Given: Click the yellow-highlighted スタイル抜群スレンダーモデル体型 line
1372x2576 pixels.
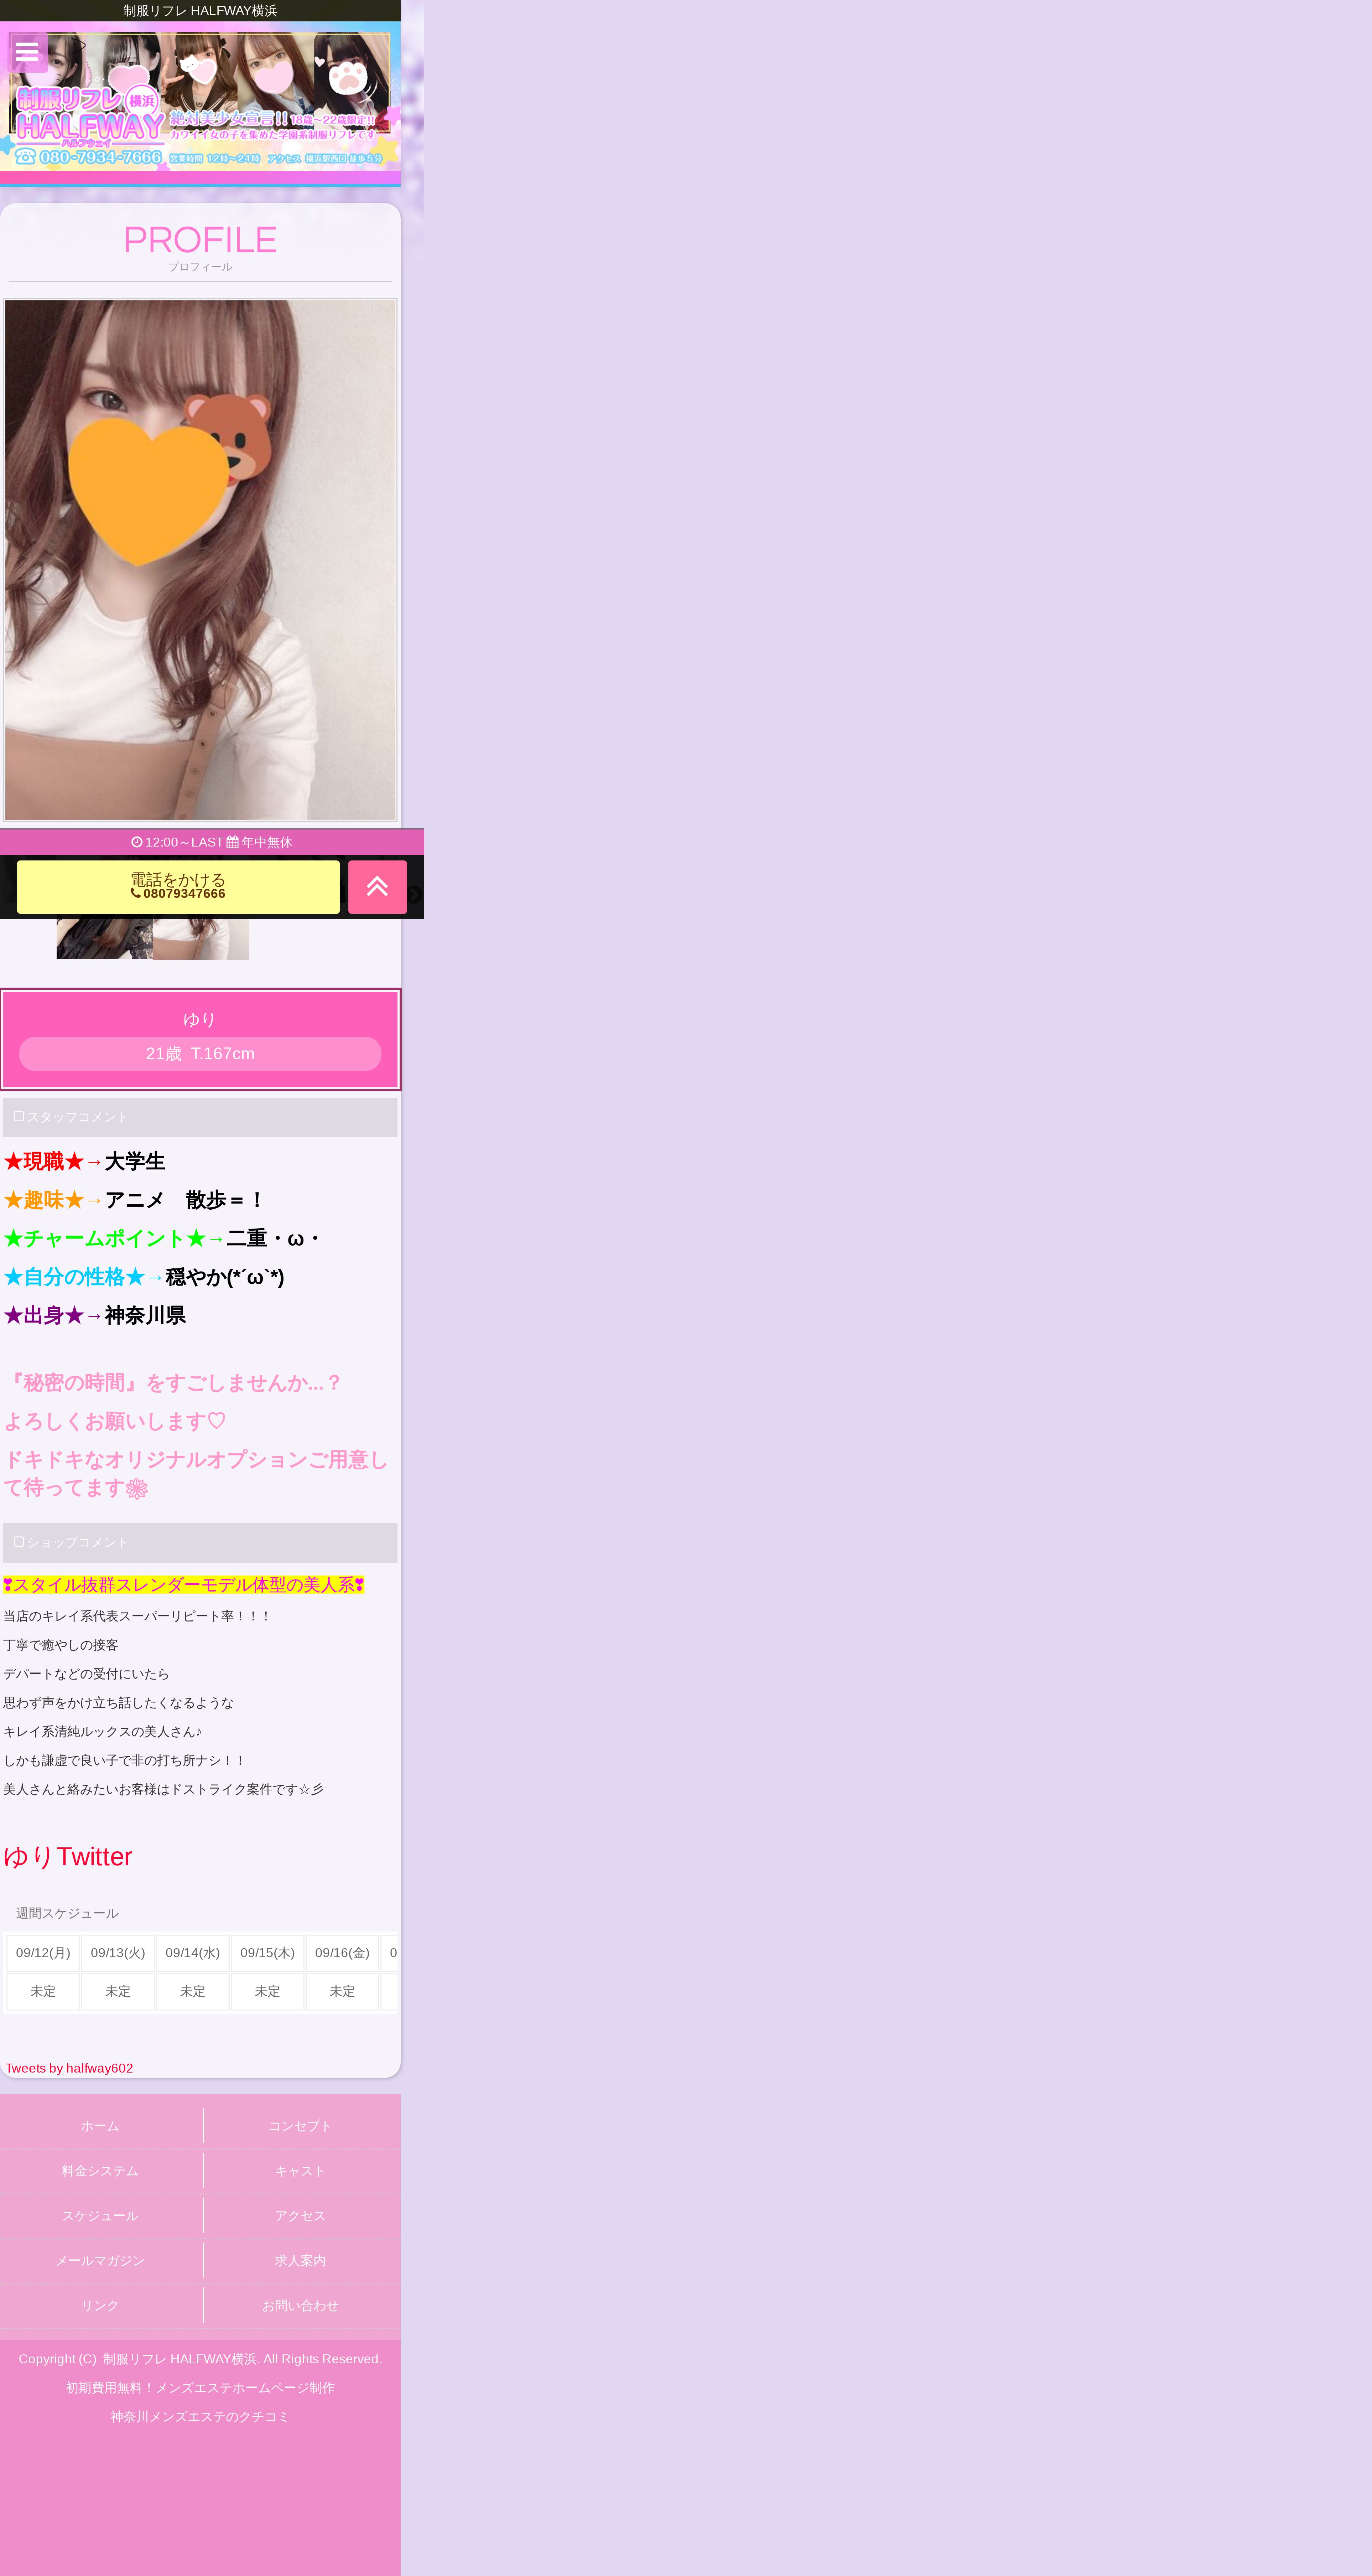Looking at the screenshot, I should coord(184,1586).
